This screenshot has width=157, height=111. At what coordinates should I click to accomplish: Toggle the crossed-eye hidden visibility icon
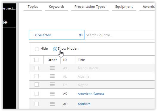(x=80, y=35)
